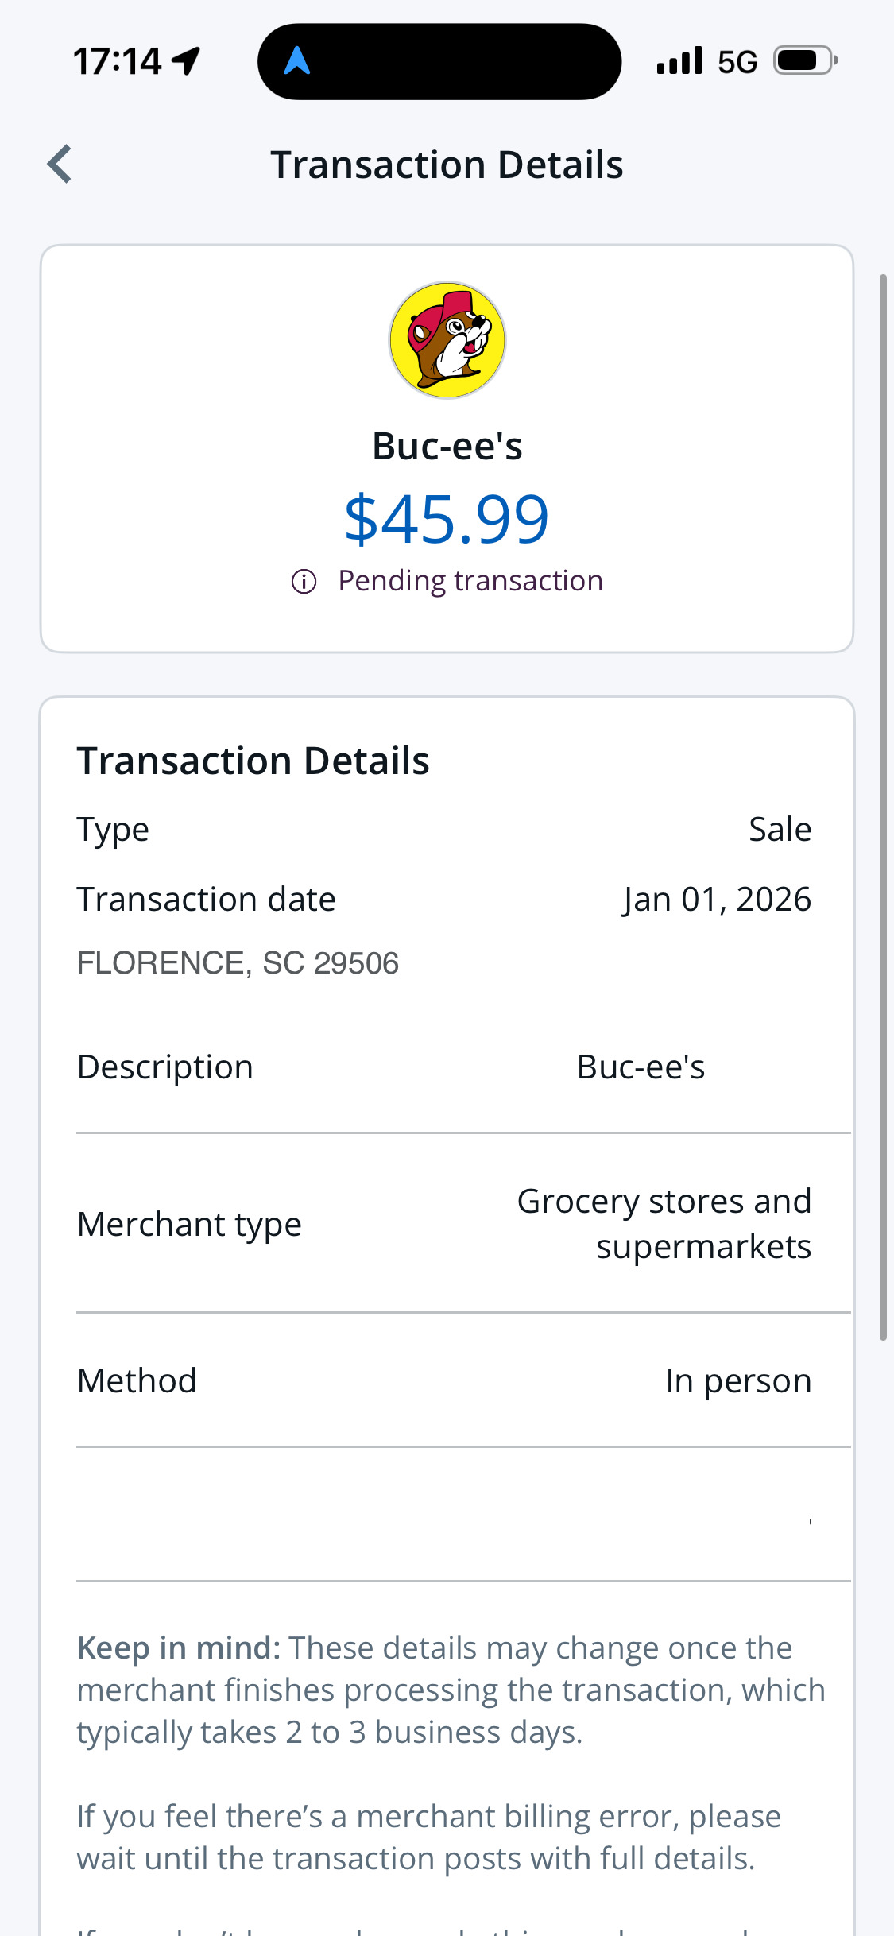Tap the Keep in mind notice

click(x=450, y=1690)
